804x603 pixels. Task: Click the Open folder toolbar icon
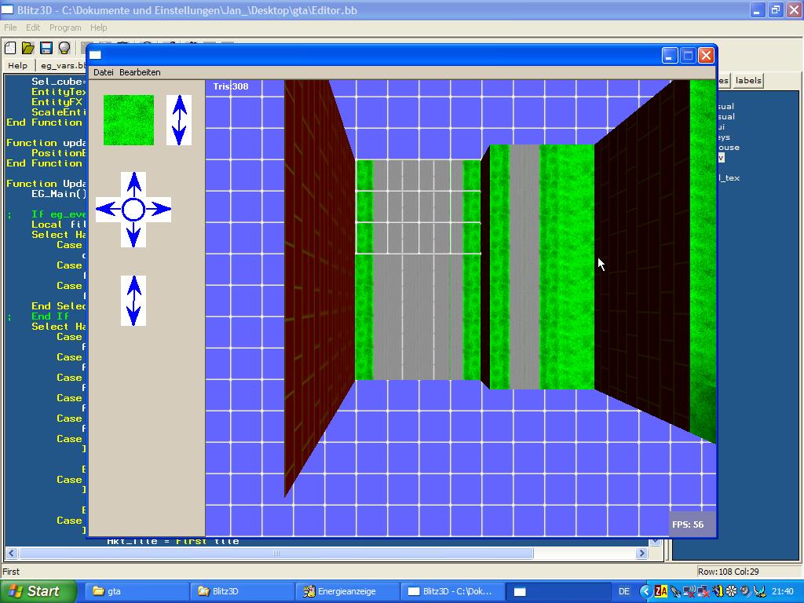(27, 48)
